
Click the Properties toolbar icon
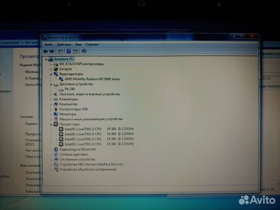pos(75,51)
